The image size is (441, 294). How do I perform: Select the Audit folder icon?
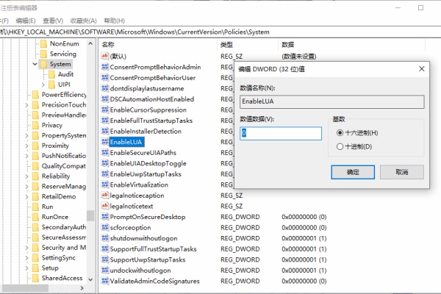[x=51, y=74]
